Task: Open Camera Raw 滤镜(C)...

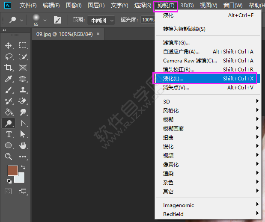Action: (x=208, y=60)
